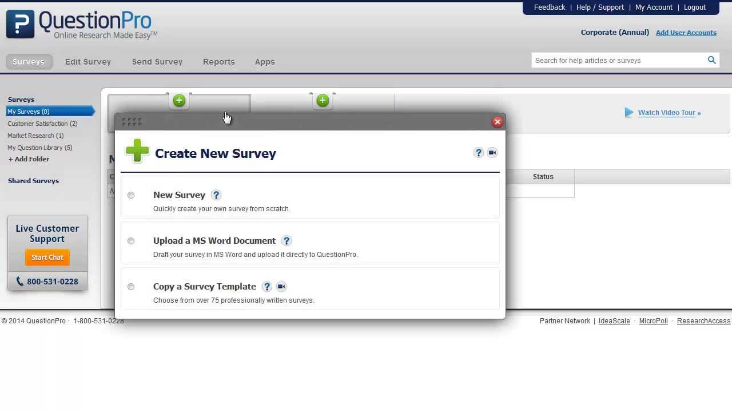Open help for Upload a MS Word Document

pos(287,241)
